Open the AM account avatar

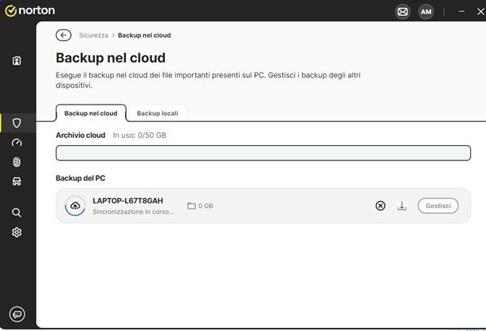coord(426,12)
